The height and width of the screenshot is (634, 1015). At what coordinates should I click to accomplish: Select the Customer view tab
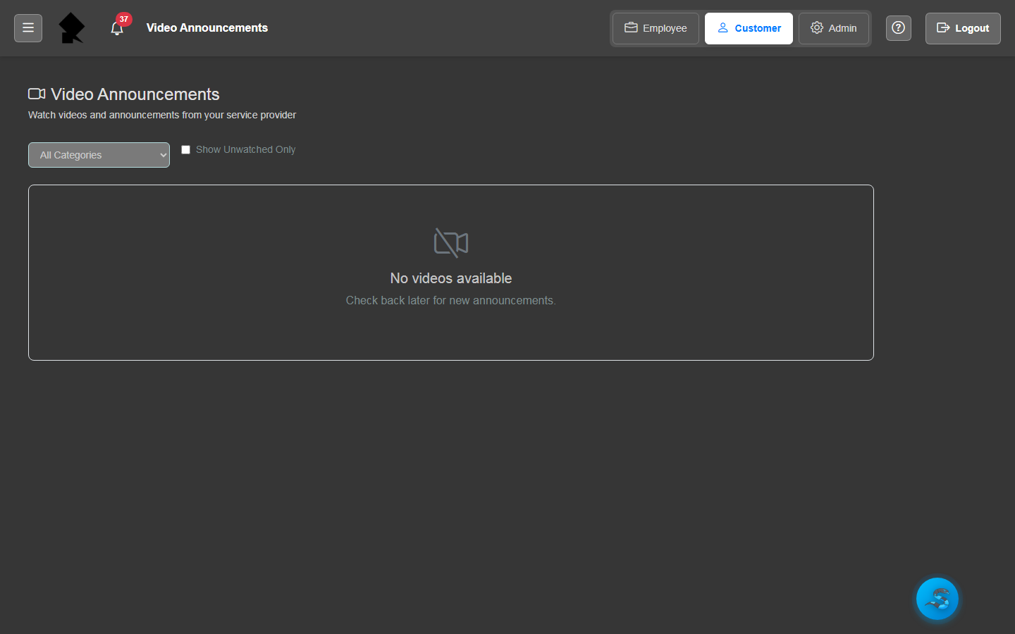(749, 28)
